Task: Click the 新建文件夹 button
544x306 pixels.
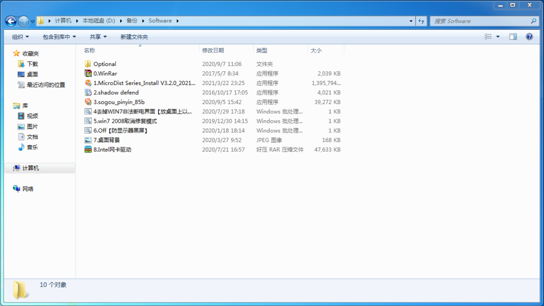Action: [x=134, y=37]
